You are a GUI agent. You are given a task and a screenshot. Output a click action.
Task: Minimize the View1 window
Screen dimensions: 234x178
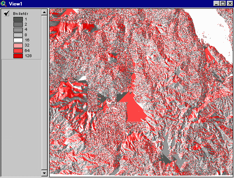(216, 4)
